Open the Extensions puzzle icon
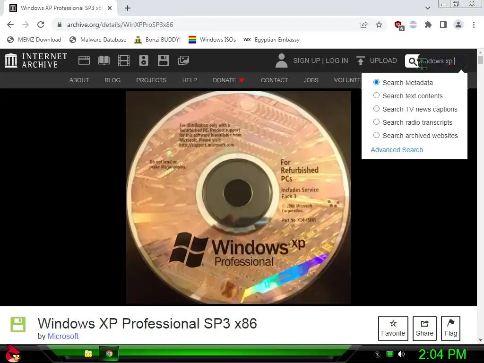This screenshot has height=363, width=484. coord(428,25)
